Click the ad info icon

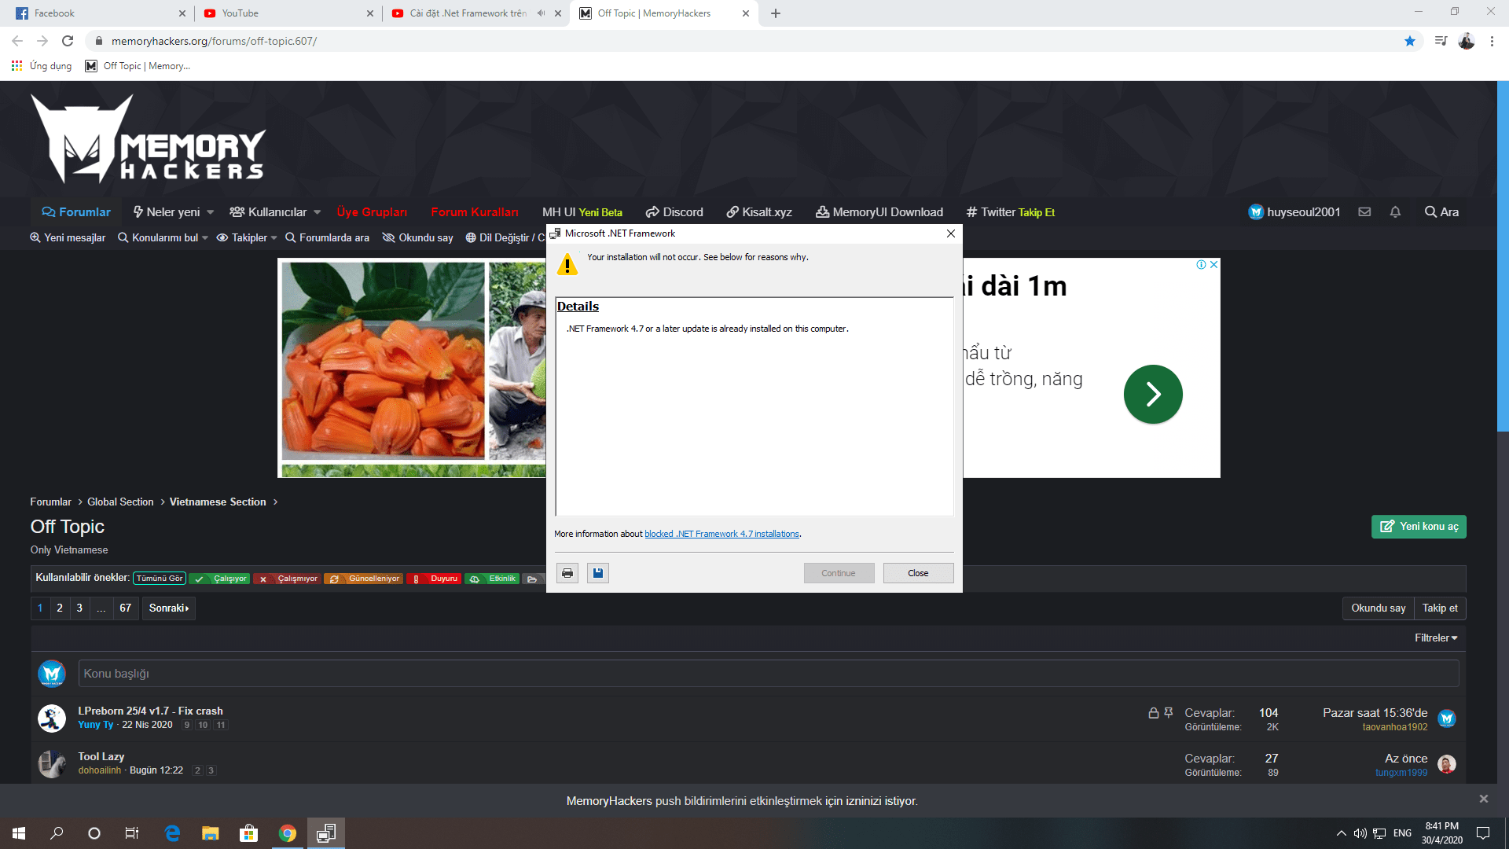pyautogui.click(x=1201, y=265)
